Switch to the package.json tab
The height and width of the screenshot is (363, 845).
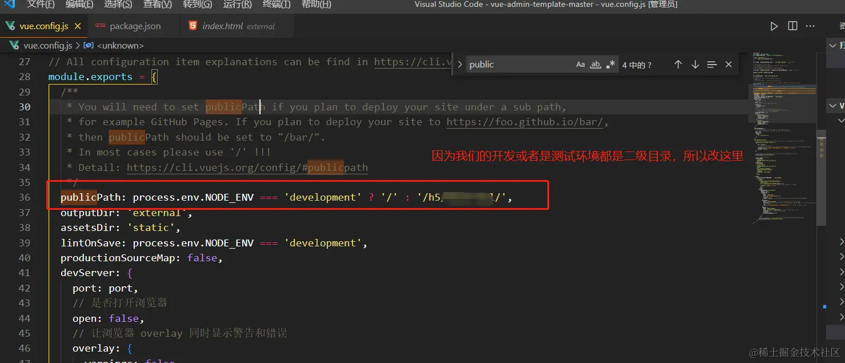(x=135, y=26)
